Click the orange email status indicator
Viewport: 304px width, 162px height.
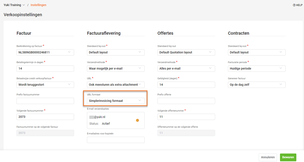click(137, 120)
